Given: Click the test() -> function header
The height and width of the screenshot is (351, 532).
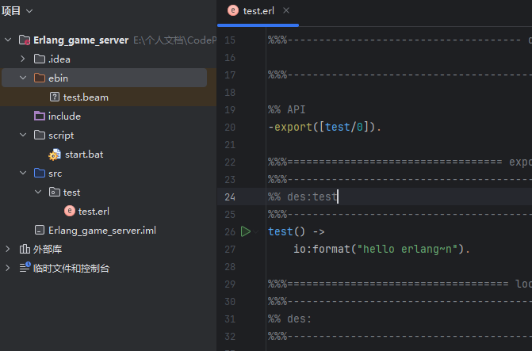Looking at the screenshot, I should click(x=297, y=231).
